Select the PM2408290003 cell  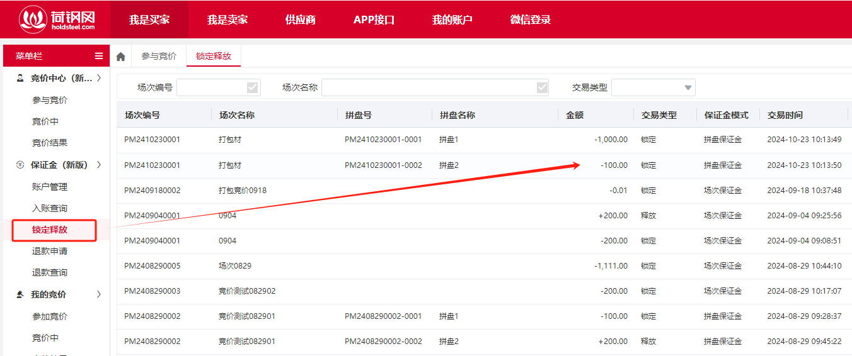tap(153, 291)
